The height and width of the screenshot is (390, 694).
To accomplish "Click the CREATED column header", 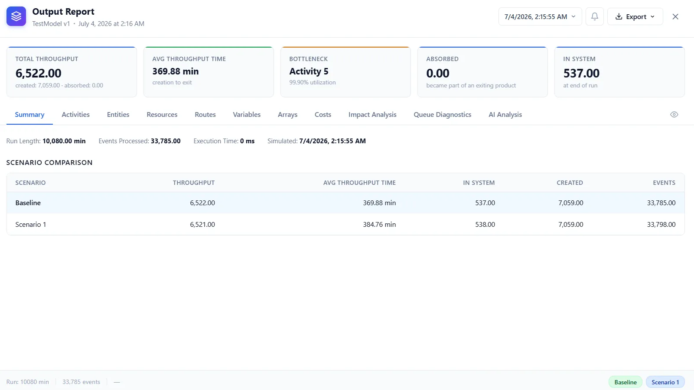I will pyautogui.click(x=570, y=183).
